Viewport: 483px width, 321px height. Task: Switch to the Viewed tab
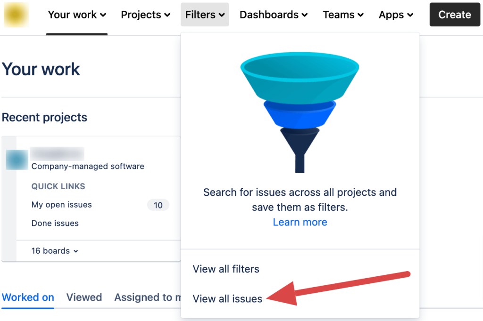click(84, 297)
